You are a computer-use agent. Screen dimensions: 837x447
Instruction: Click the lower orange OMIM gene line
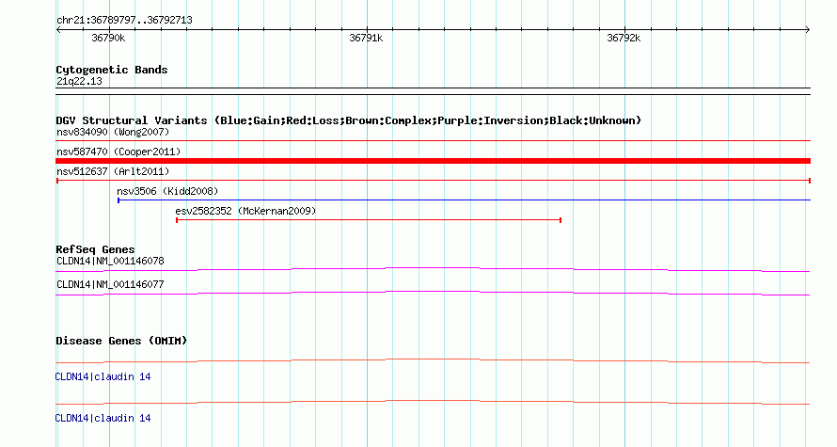(433, 402)
